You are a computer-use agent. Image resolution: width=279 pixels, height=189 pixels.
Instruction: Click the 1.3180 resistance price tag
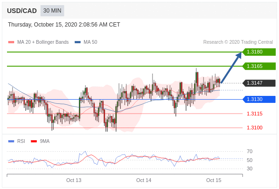(259, 52)
